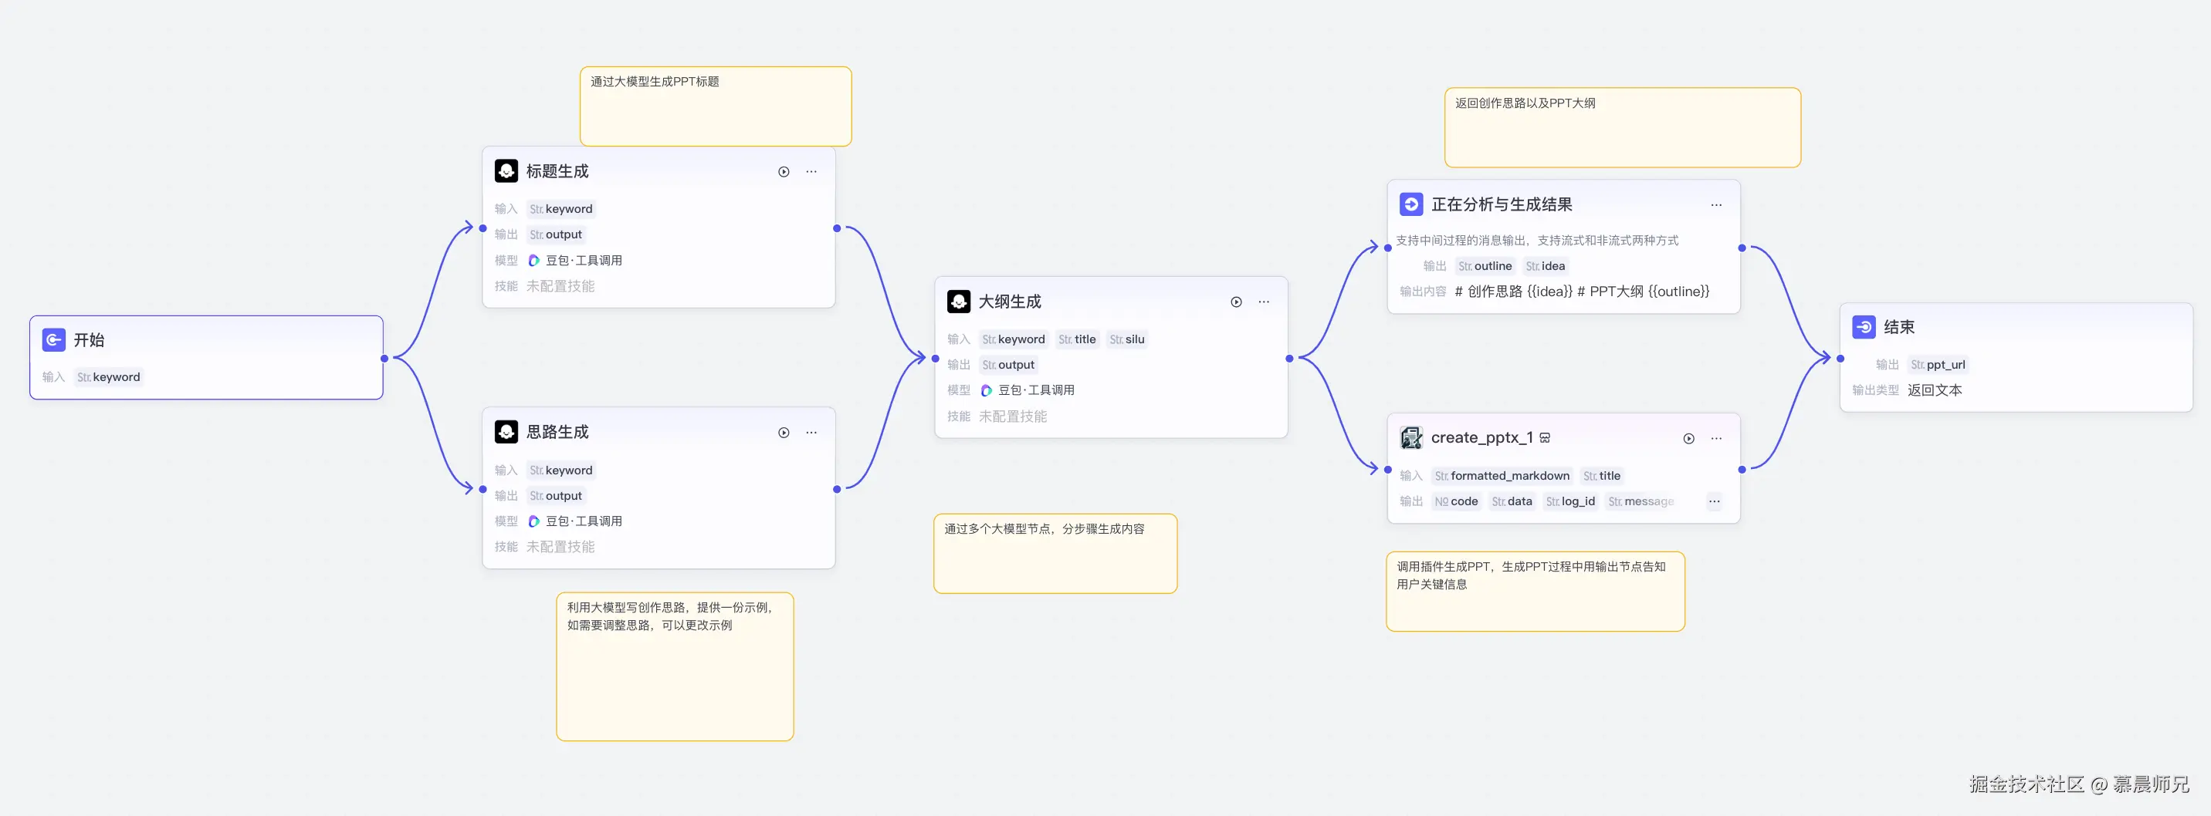Screen dimensions: 2211x816
Task: Open the create_pptx_1 node more-options menu
Action: pos(1715,439)
